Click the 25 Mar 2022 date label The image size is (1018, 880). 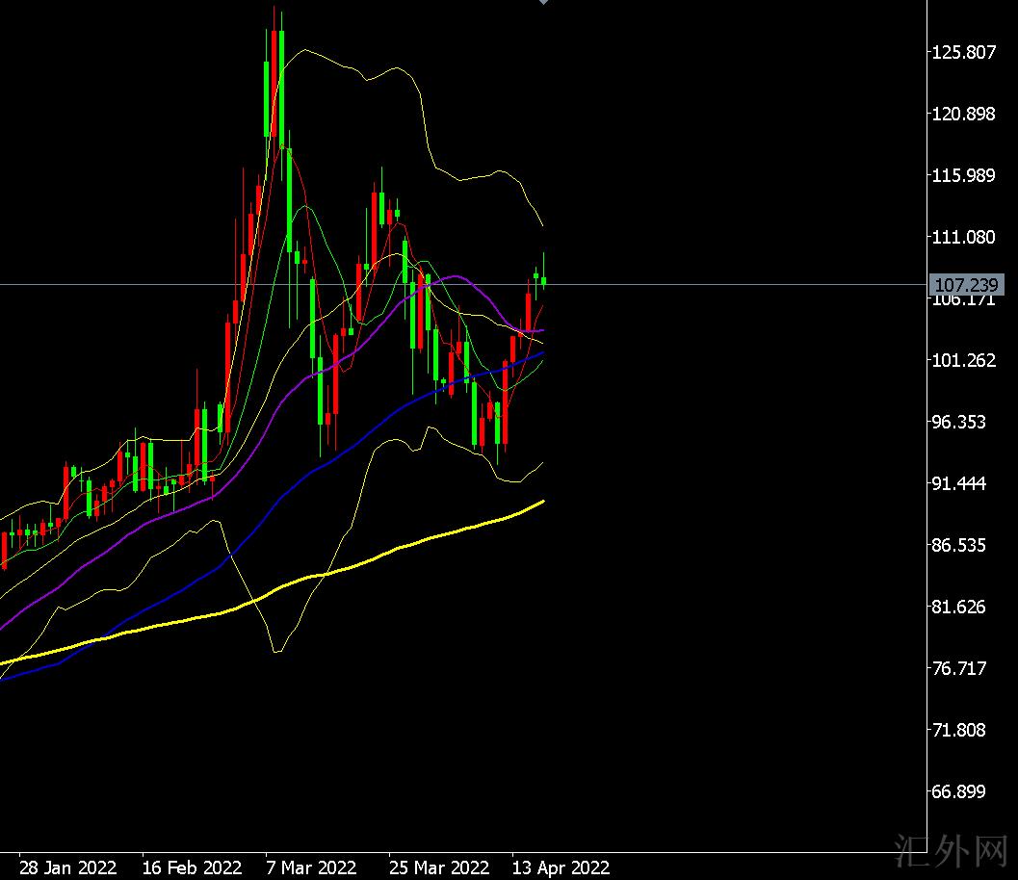tap(439, 867)
